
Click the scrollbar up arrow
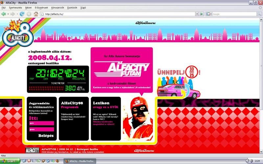coord(261,20)
